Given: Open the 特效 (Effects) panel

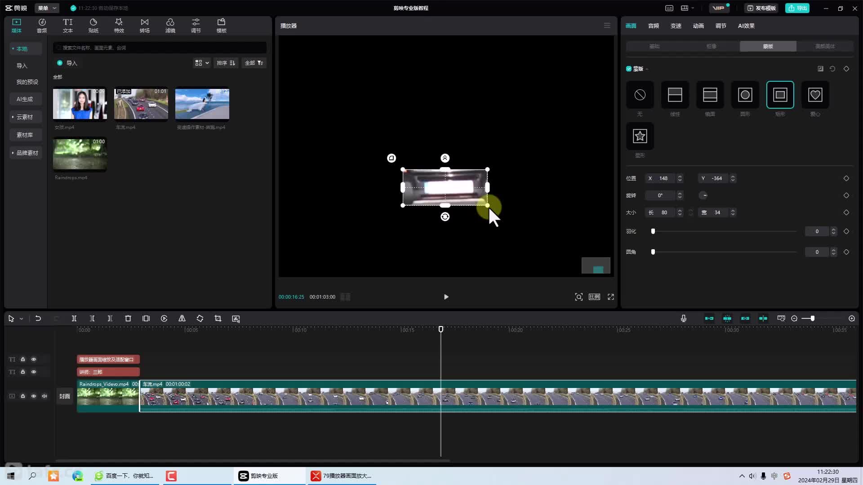Looking at the screenshot, I should [119, 26].
